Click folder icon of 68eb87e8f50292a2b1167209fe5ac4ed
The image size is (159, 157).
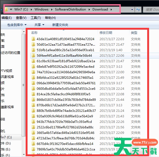pos(33,67)
